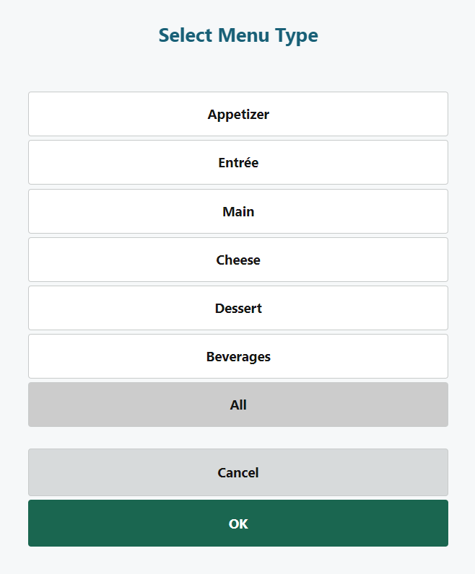The width and height of the screenshot is (475, 574).
Task: Select the Beverages option
Action: [x=238, y=356]
